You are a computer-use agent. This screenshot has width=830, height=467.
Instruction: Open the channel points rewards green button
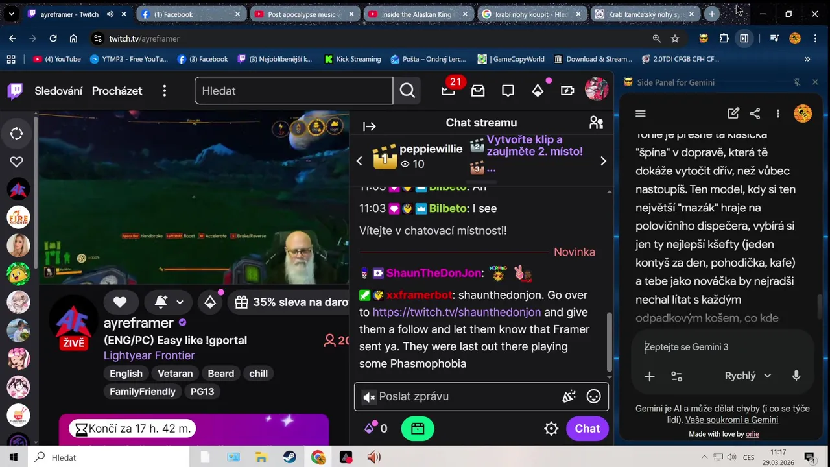coord(418,429)
